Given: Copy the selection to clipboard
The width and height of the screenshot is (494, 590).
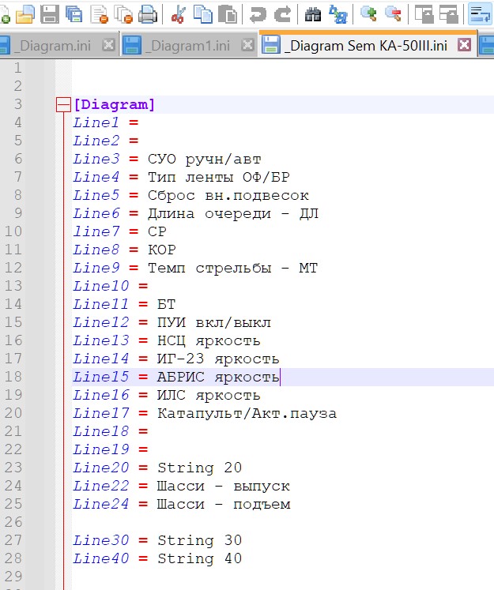Looking at the screenshot, I should pos(202,14).
